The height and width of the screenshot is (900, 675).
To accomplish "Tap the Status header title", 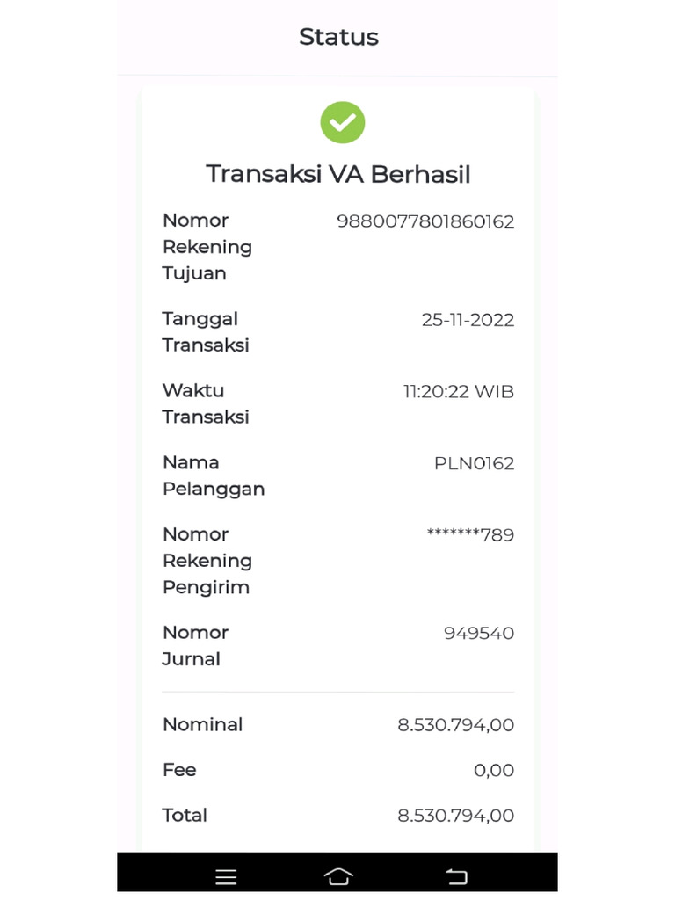I will [338, 37].
